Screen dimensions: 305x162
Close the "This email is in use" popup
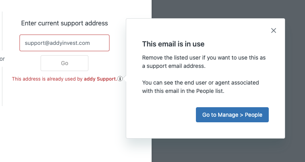pos(274,31)
